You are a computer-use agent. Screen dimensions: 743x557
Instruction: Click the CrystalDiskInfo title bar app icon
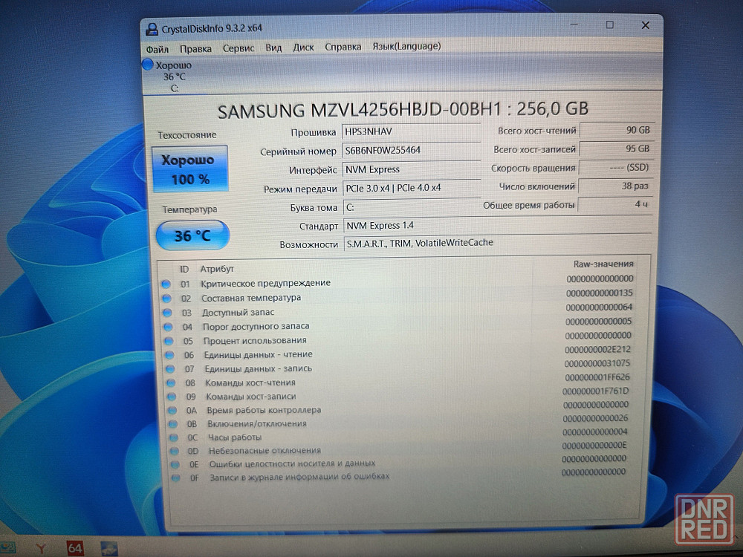click(x=152, y=30)
